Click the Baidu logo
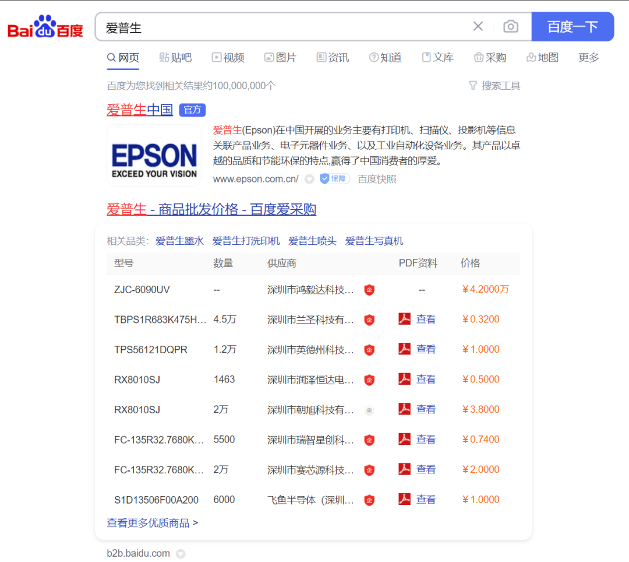Screen dimensions: 629x562 pos(45,27)
